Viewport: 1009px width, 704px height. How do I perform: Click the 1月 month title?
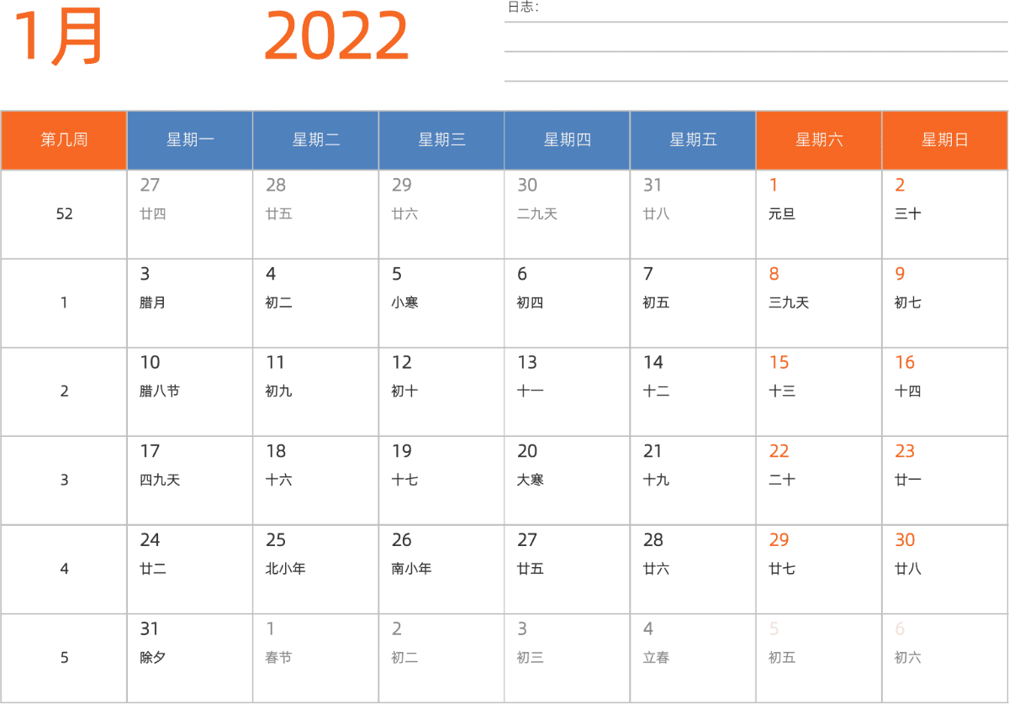click(x=58, y=36)
